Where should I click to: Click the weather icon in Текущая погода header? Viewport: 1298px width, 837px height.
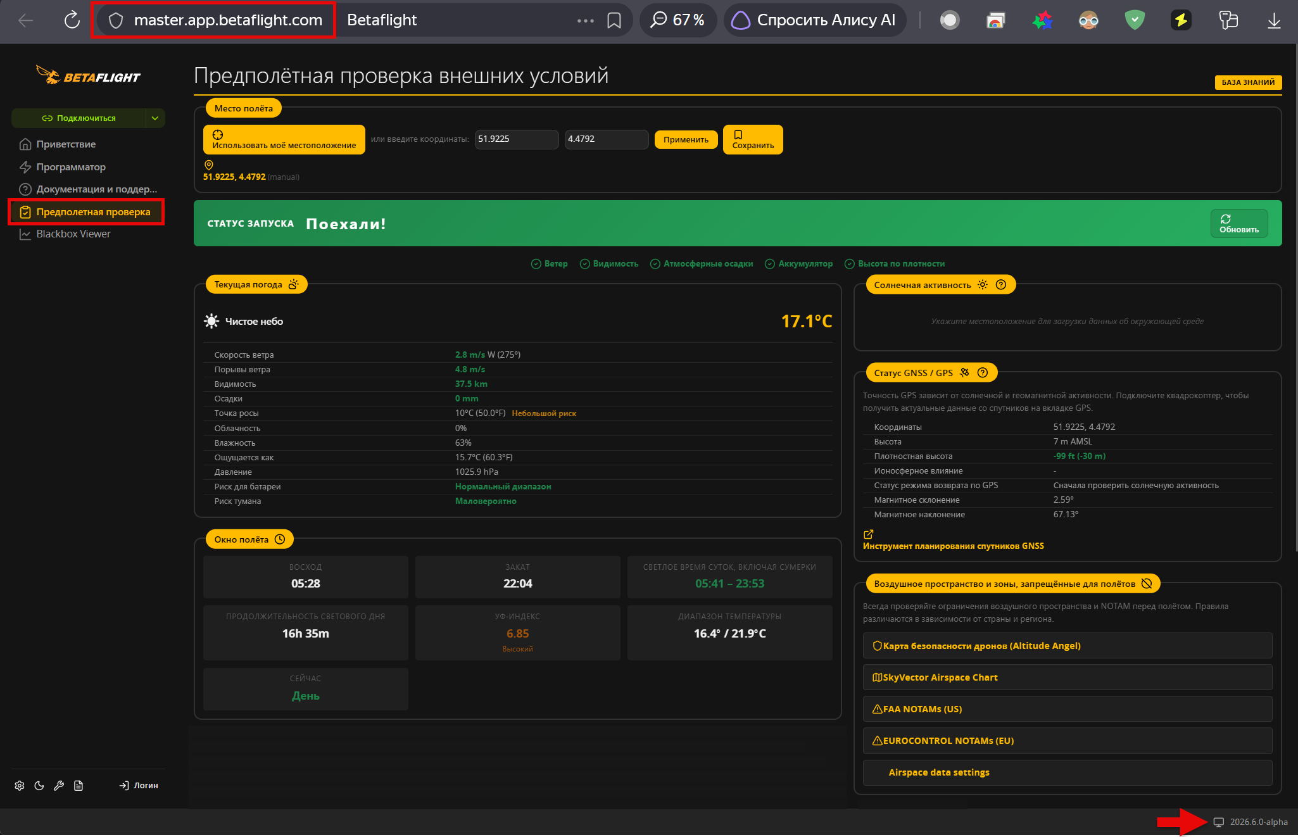click(x=294, y=284)
